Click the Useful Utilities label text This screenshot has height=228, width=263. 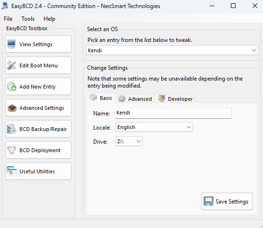tap(37, 171)
